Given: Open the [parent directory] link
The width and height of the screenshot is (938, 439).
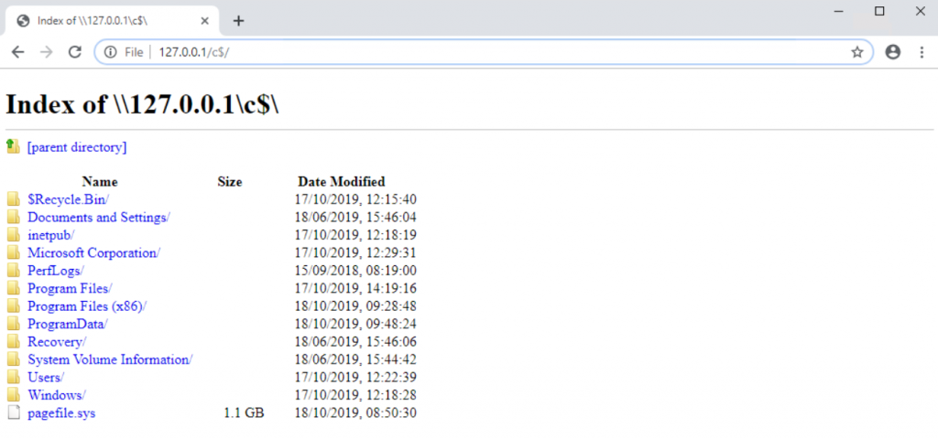Looking at the screenshot, I should [77, 147].
